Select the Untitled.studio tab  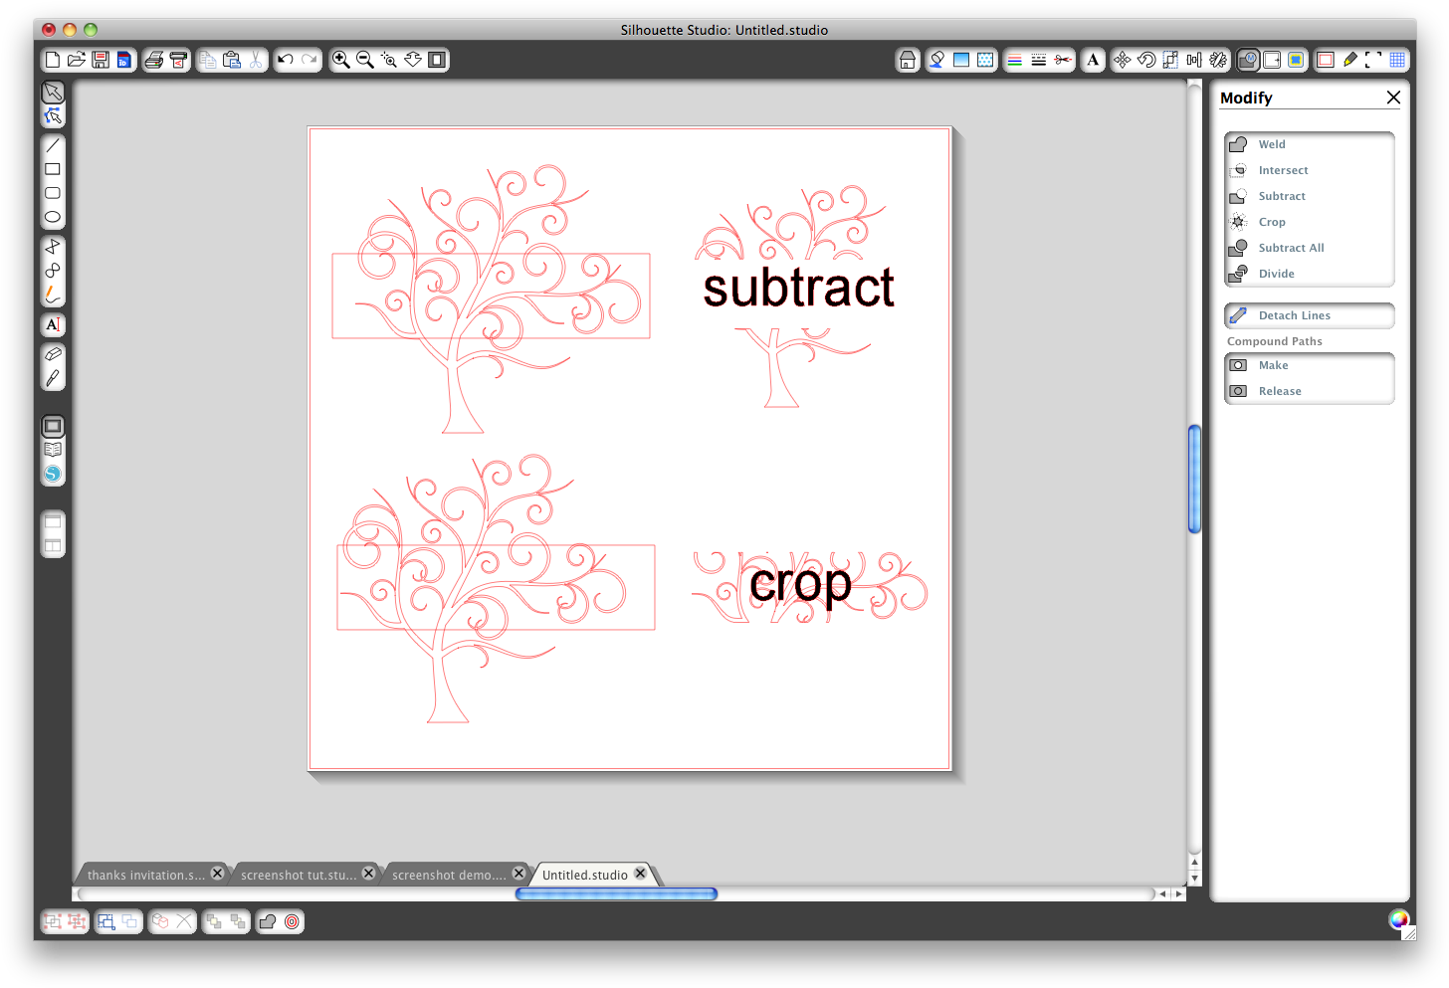(x=585, y=875)
